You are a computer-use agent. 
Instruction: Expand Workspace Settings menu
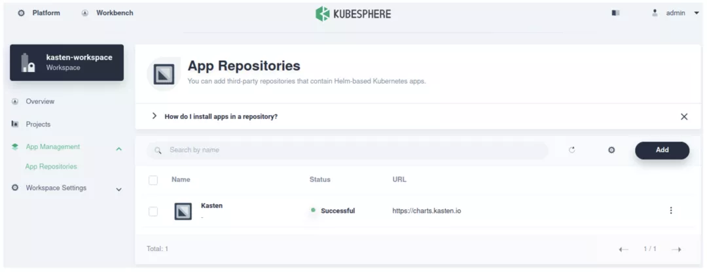click(x=118, y=189)
